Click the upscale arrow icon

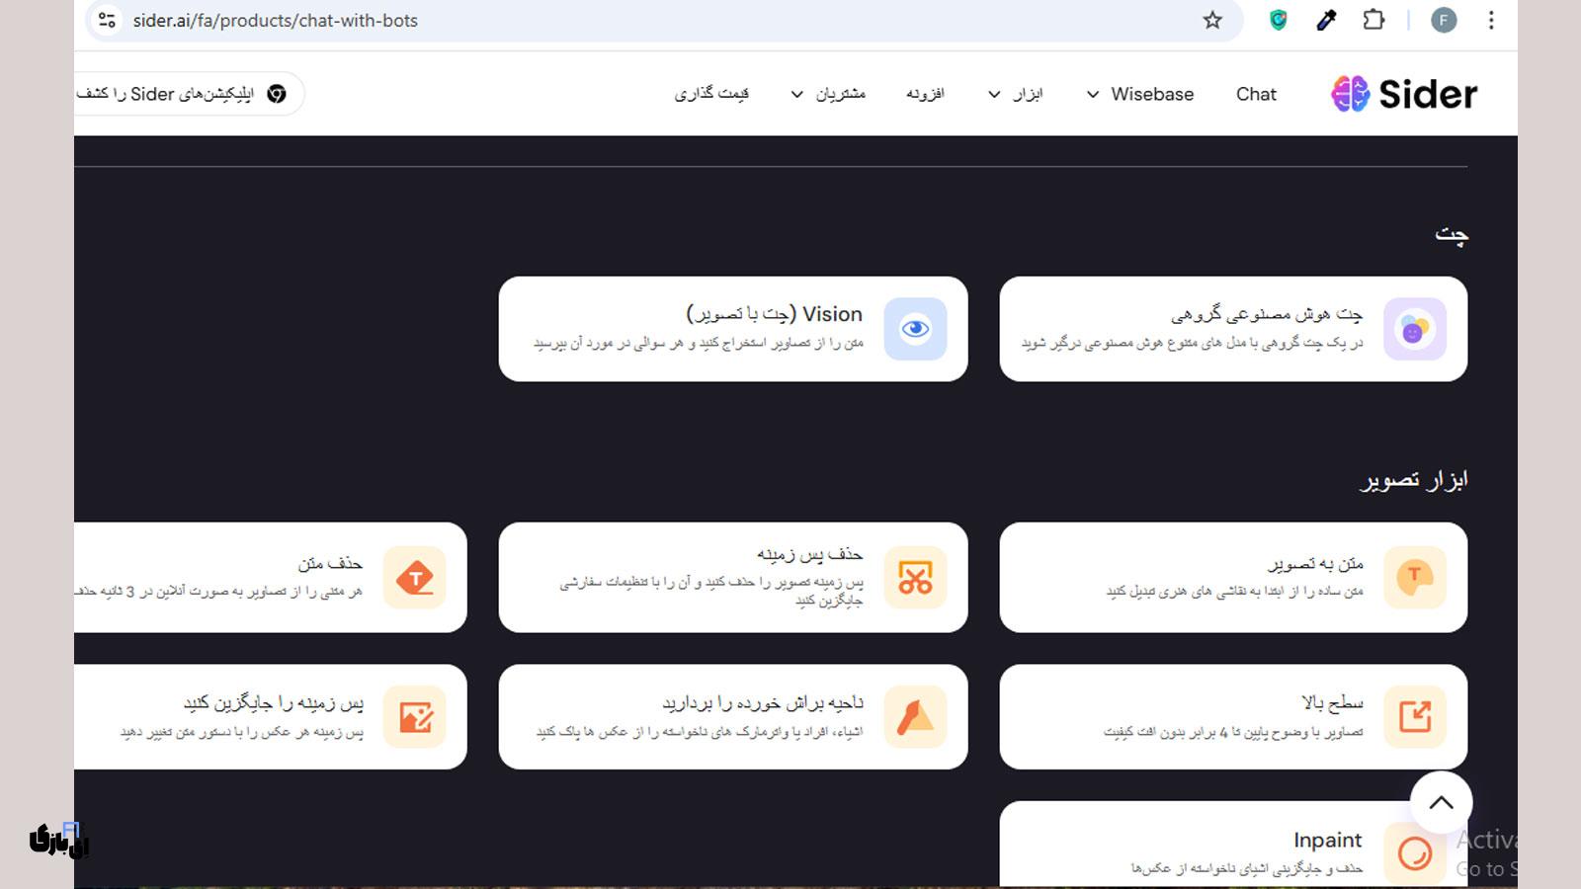tap(1415, 716)
